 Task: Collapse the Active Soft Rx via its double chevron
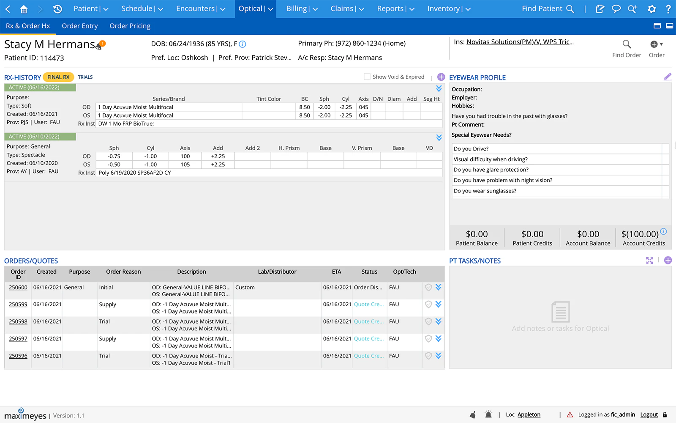coord(439,89)
